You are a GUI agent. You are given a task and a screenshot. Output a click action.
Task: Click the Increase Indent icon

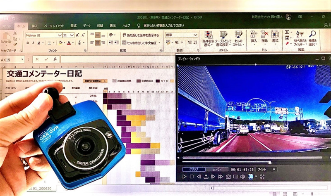coord(117,43)
